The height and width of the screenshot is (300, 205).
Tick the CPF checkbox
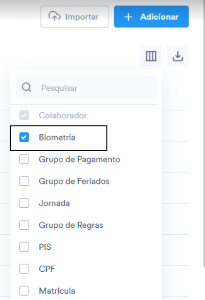click(x=24, y=269)
